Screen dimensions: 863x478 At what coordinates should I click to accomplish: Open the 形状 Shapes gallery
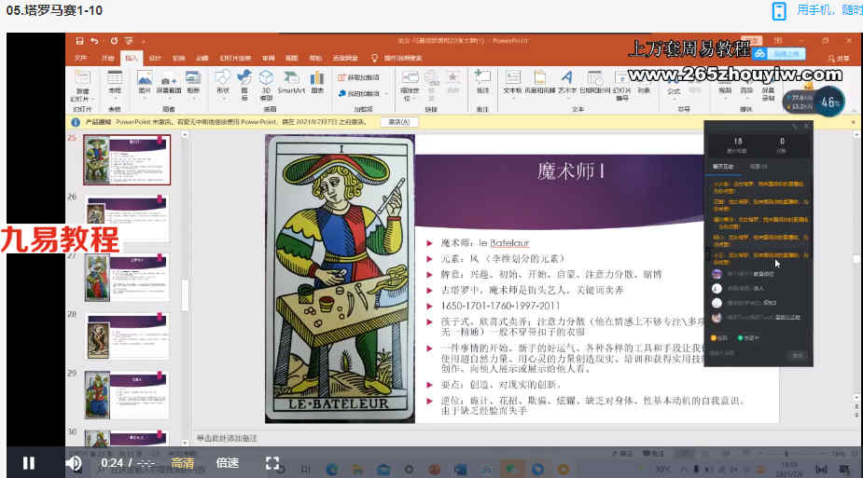tap(223, 82)
